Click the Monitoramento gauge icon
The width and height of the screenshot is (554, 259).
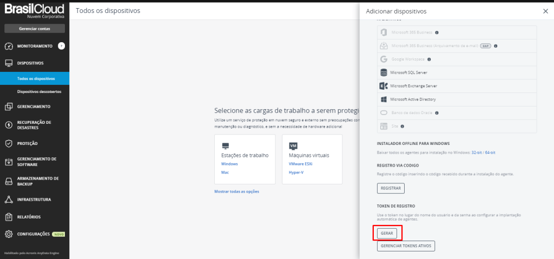point(9,46)
